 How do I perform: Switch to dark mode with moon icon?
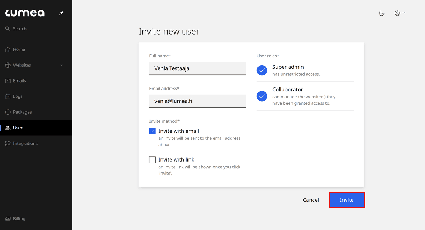(x=381, y=13)
